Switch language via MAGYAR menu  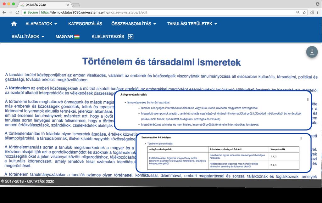[x=67, y=37]
